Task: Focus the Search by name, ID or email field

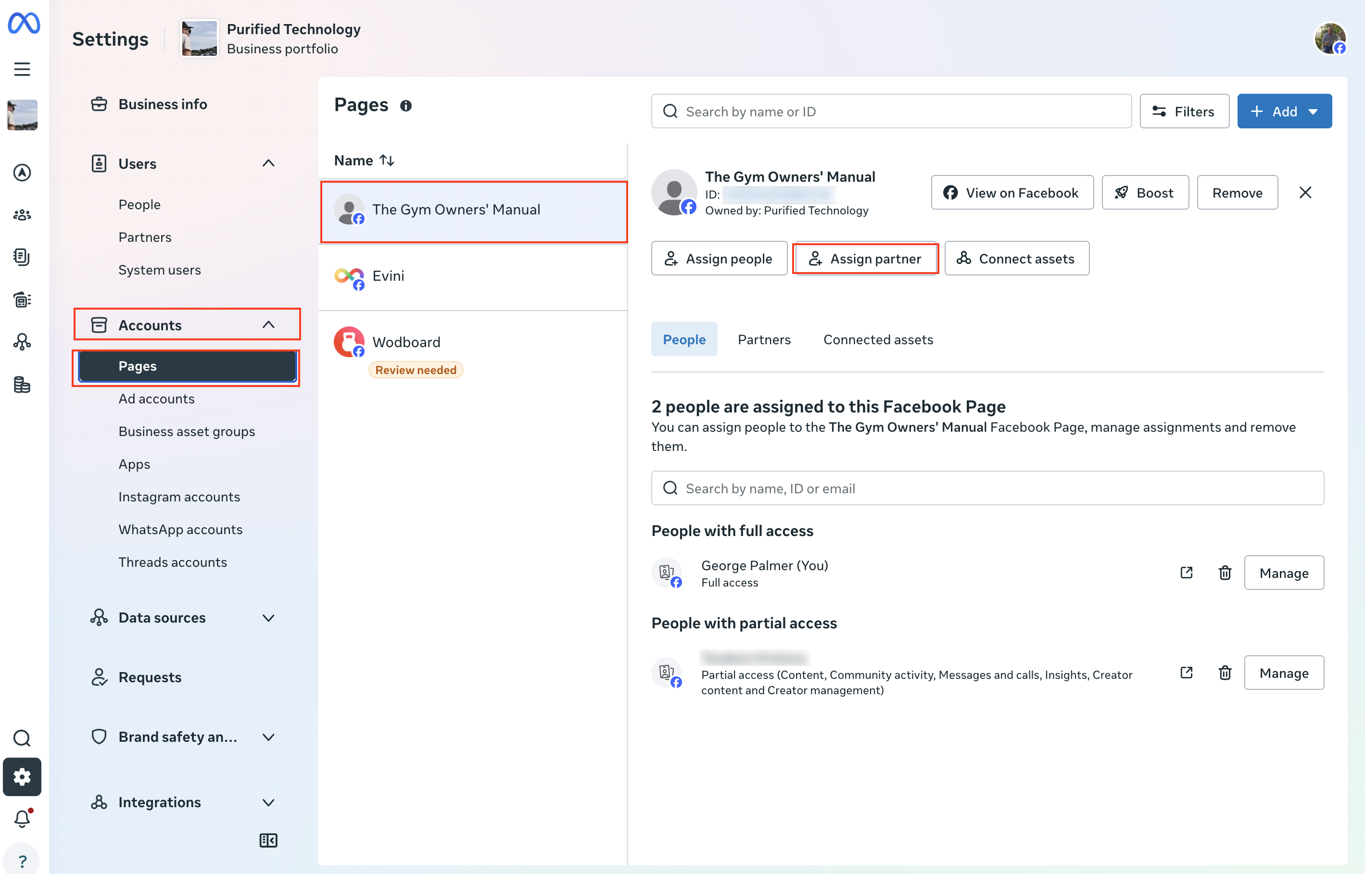Action: 987,488
